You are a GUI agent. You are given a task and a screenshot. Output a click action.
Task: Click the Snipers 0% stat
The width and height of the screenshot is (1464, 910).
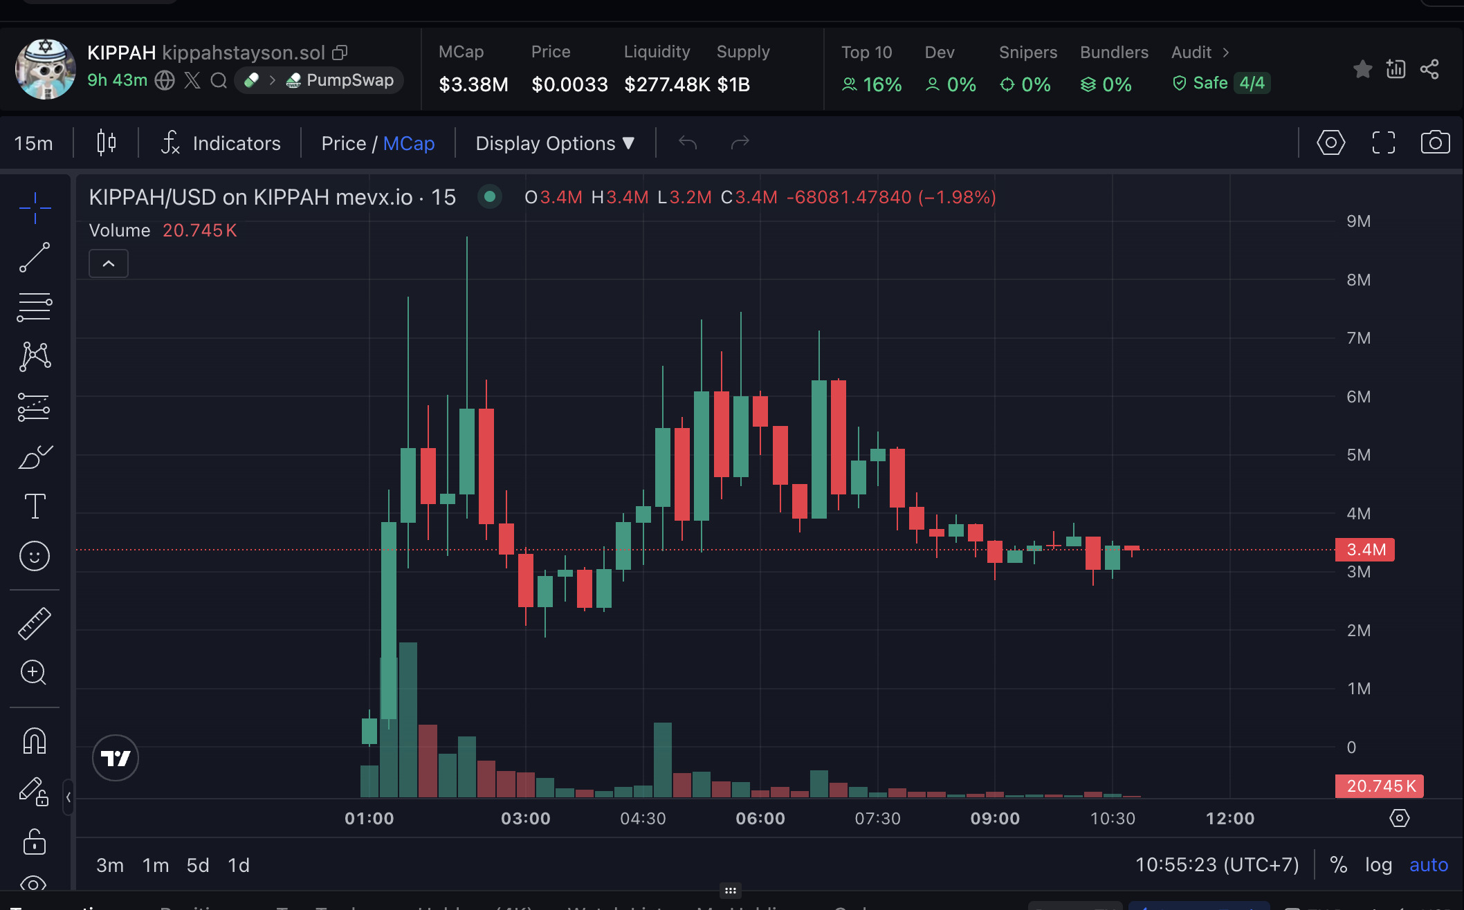[x=1028, y=69]
